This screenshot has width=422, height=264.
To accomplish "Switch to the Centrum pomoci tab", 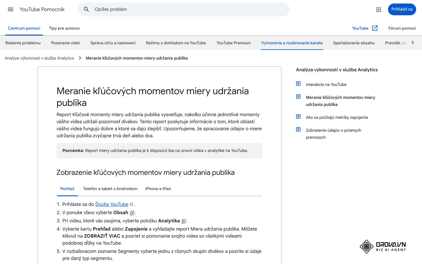I will pos(24,28).
